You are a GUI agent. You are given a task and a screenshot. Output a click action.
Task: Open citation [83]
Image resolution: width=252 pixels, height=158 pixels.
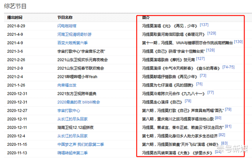[x=224, y=143]
